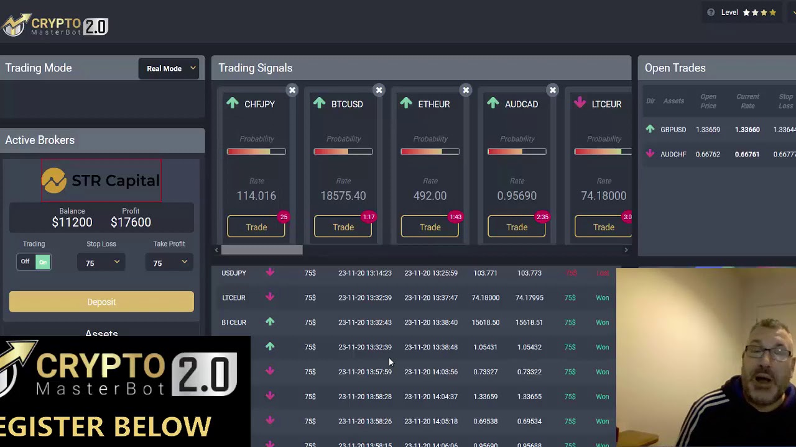This screenshot has height=447, width=796.
Task: Switch trading to On
Action: point(42,262)
